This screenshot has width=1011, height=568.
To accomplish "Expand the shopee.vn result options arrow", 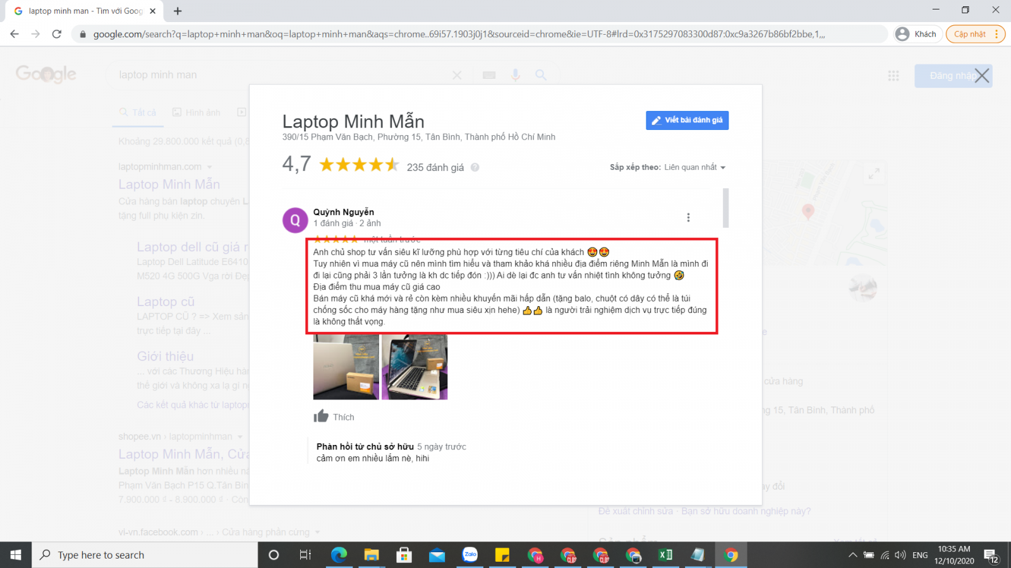I will click(x=240, y=437).
